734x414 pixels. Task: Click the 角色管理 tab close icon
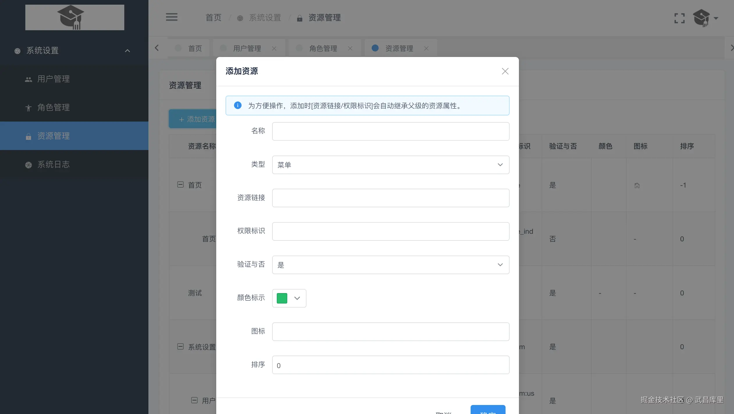pos(350,49)
